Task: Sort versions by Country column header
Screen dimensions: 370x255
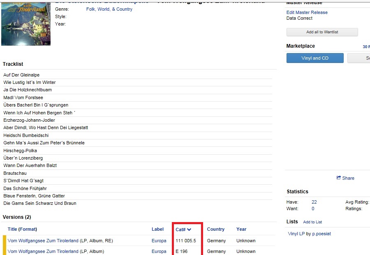Action: tap(216, 229)
